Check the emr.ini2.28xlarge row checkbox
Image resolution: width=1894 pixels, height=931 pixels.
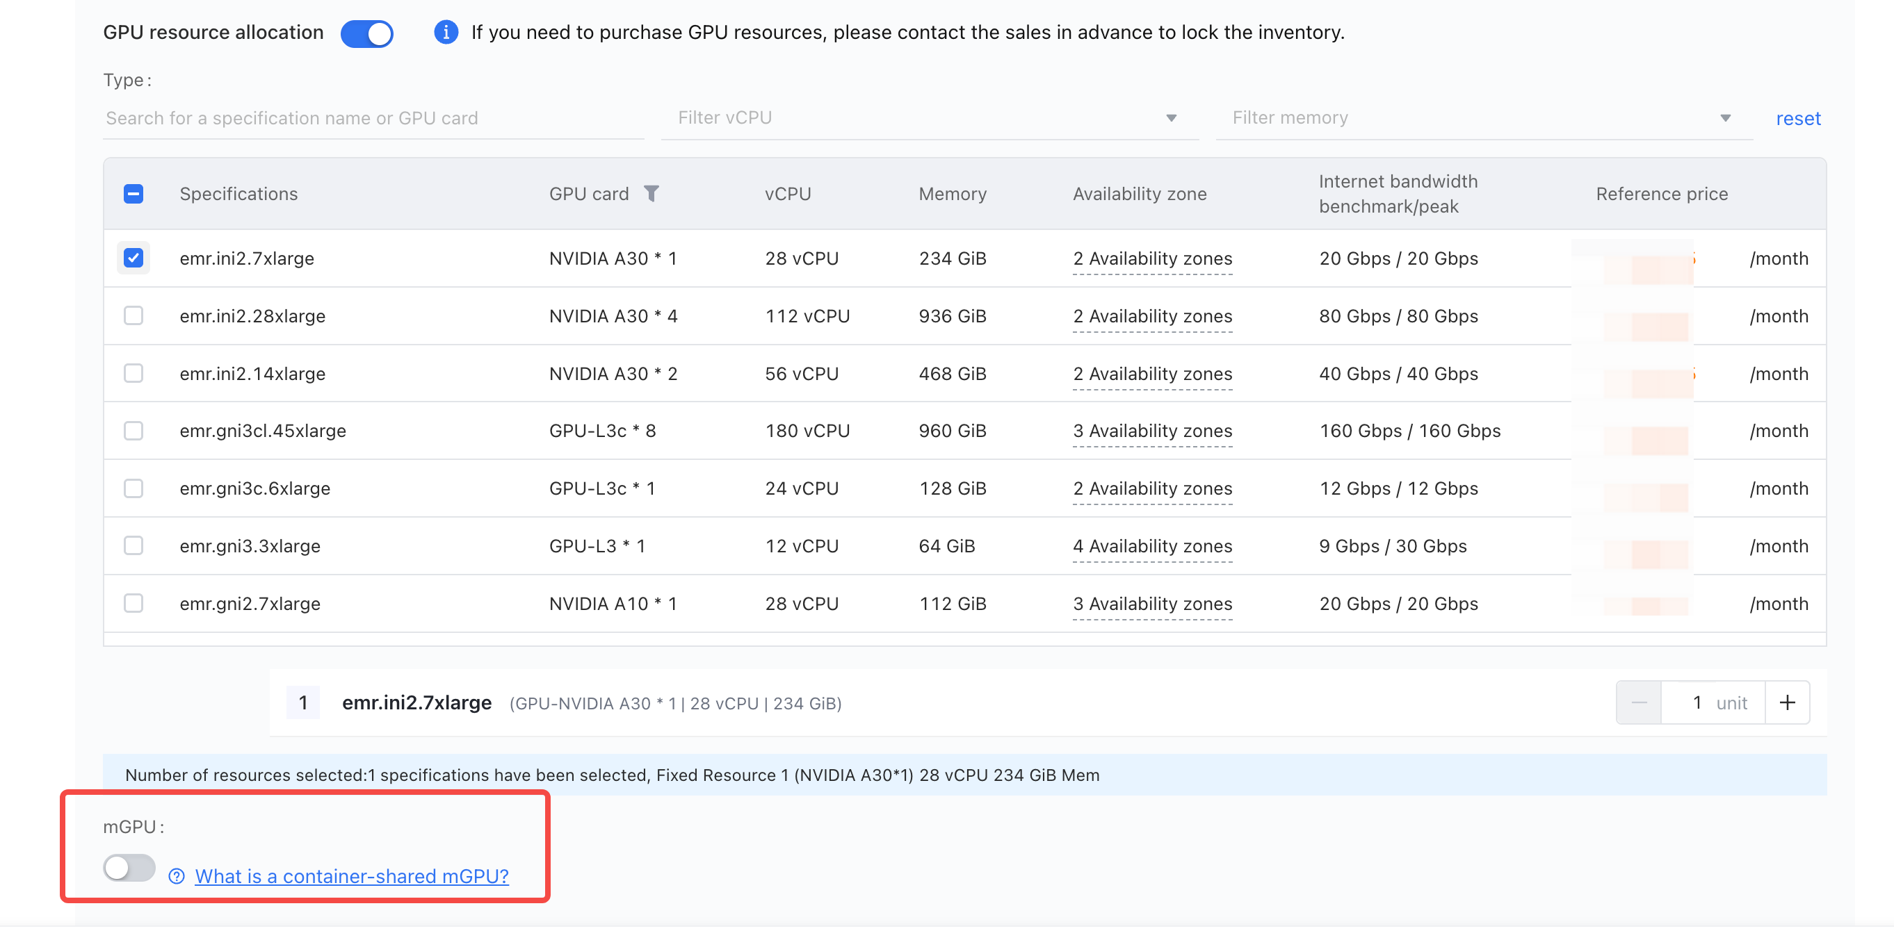tap(133, 316)
